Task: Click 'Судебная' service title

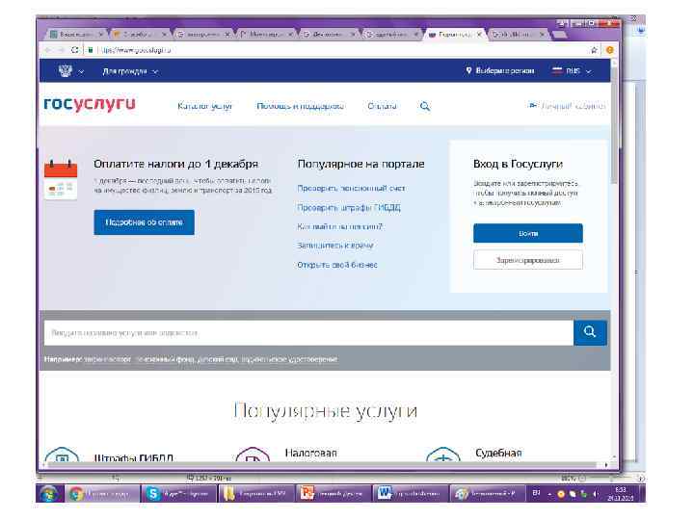Action: [498, 453]
